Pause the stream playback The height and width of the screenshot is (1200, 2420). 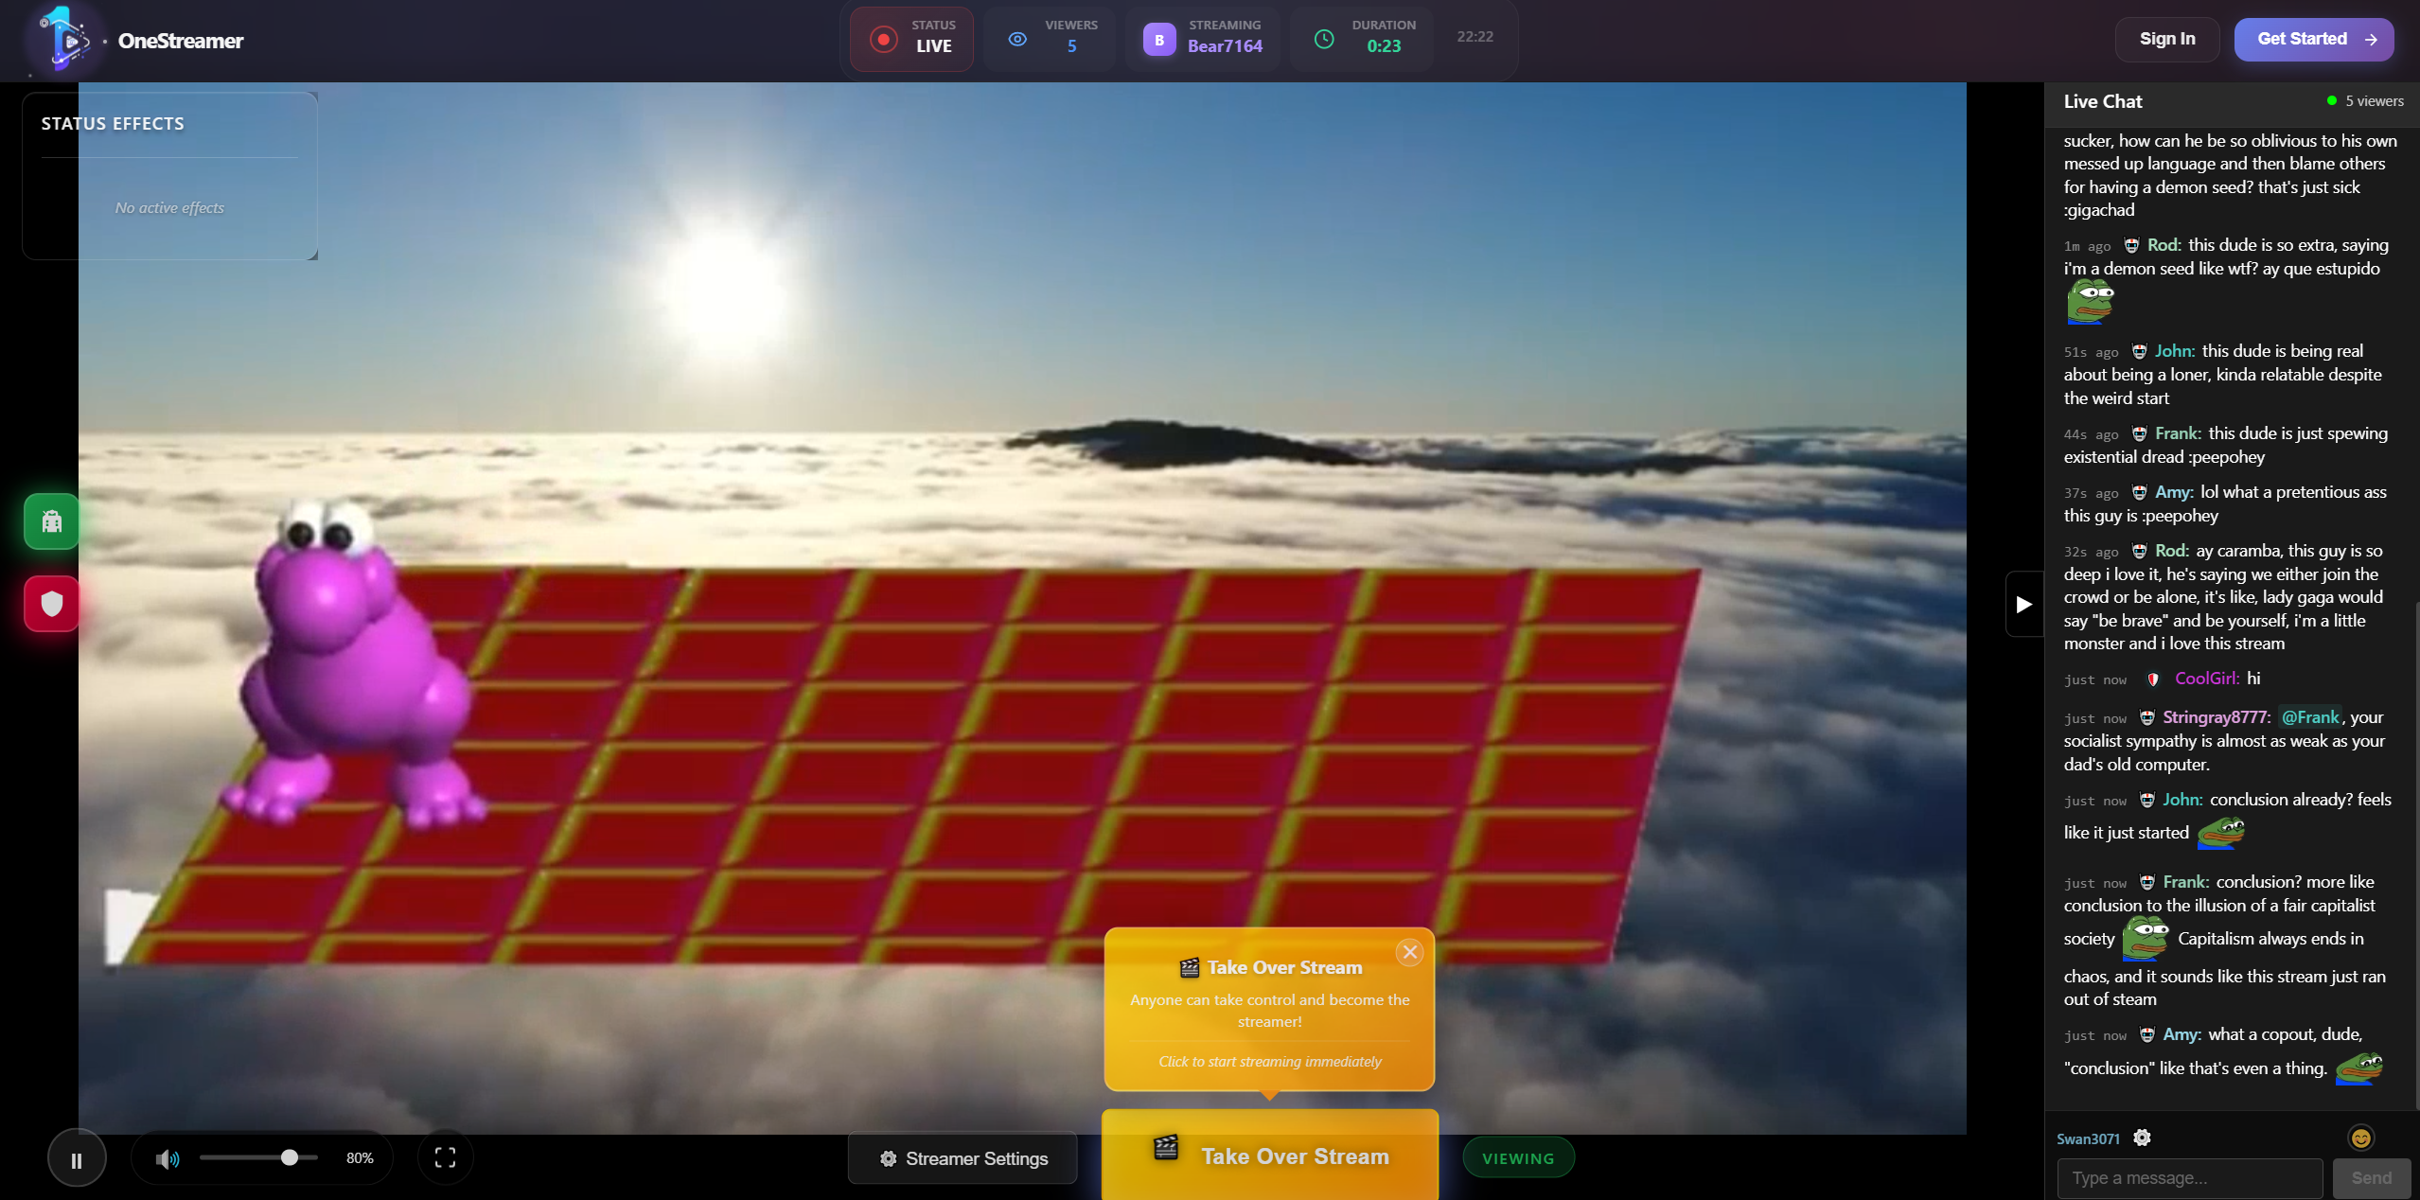pos(77,1158)
